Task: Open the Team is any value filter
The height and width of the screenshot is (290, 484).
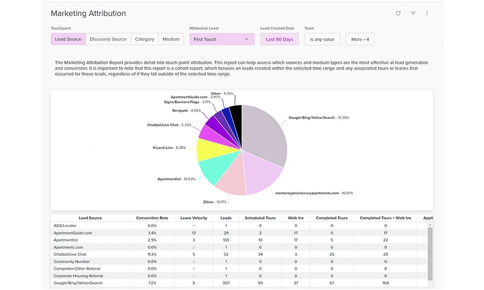Action: (322, 39)
